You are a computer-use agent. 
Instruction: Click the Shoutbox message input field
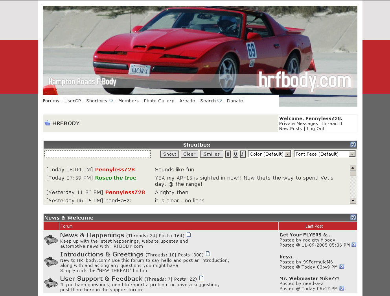coord(97,154)
